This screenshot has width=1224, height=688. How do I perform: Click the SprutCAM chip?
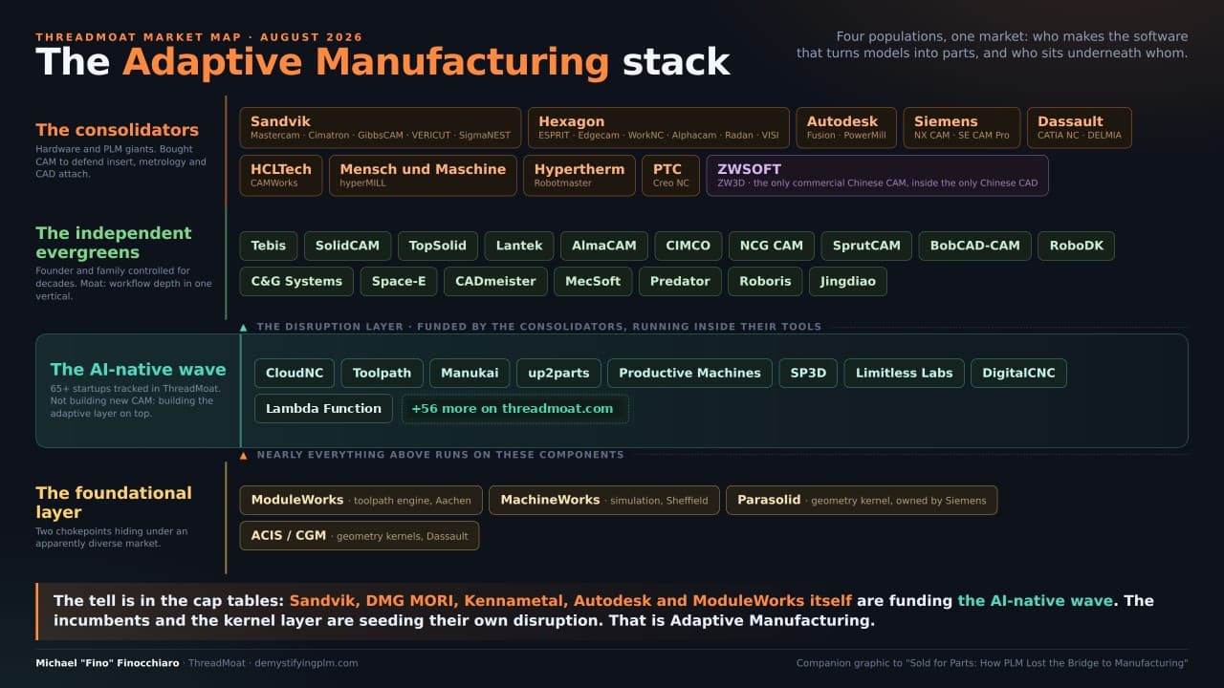(x=866, y=246)
